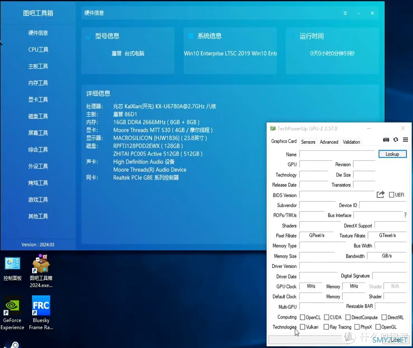This screenshot has height=348, width=413.
Task: Toggle the CUDA checkbox
Action: pos(326,317)
